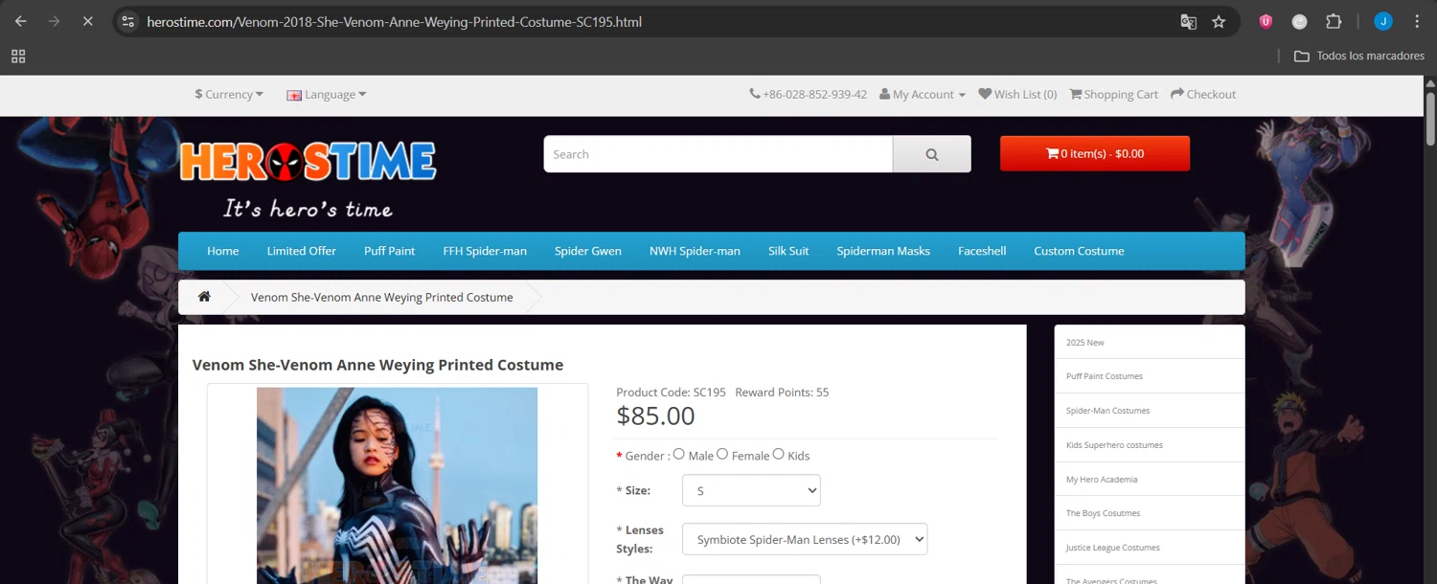Open FFH Spider-man menu item
Image resolution: width=1437 pixels, height=584 pixels.
point(485,251)
